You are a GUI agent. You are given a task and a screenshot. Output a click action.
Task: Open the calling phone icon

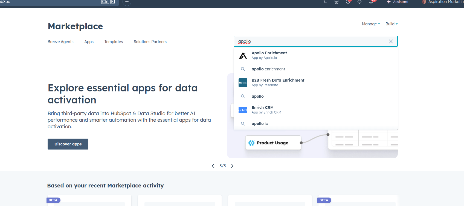(x=325, y=2)
